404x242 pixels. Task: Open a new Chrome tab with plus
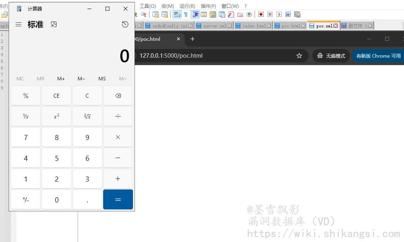click(x=192, y=39)
